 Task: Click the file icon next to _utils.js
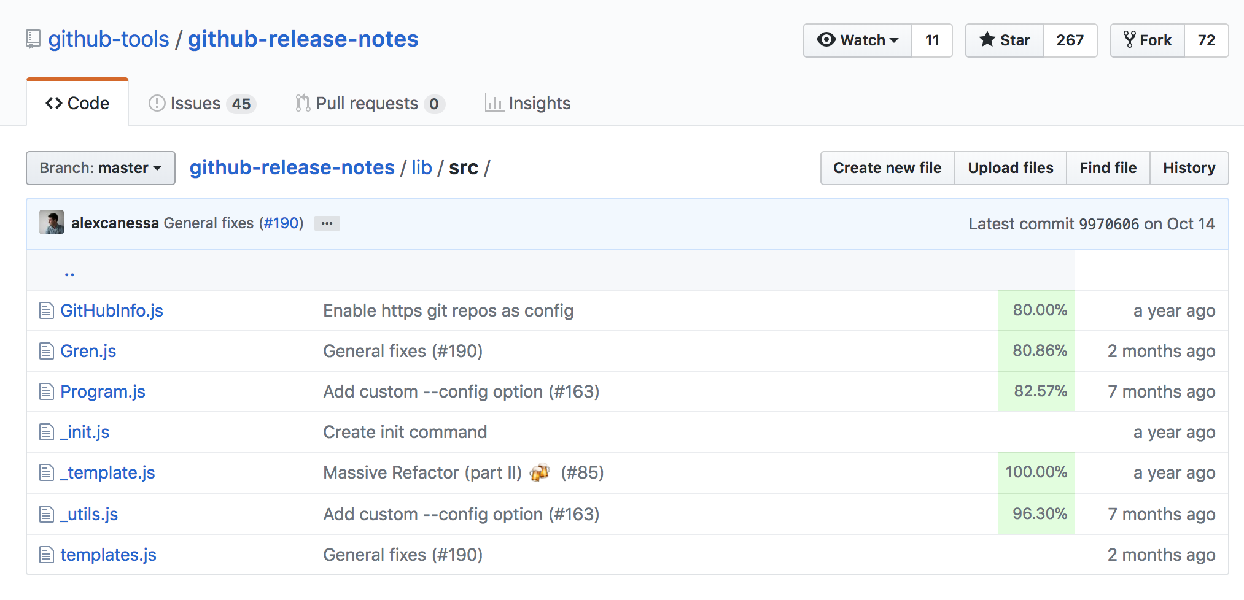pyautogui.click(x=47, y=514)
